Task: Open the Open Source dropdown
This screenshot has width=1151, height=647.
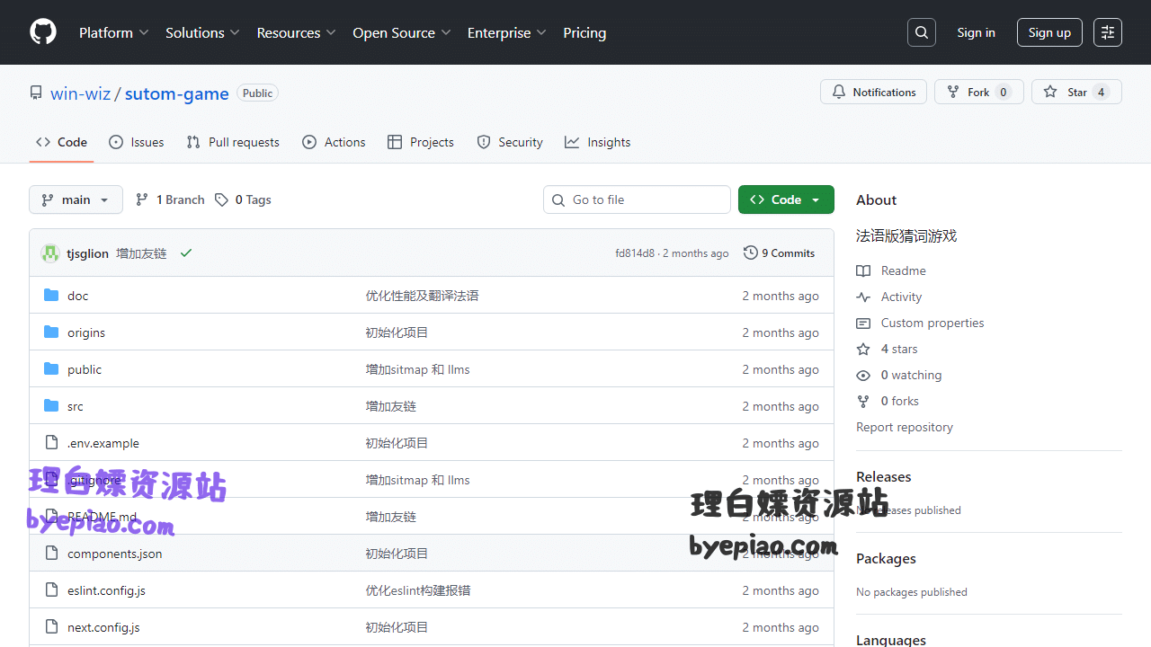Action: point(401,32)
